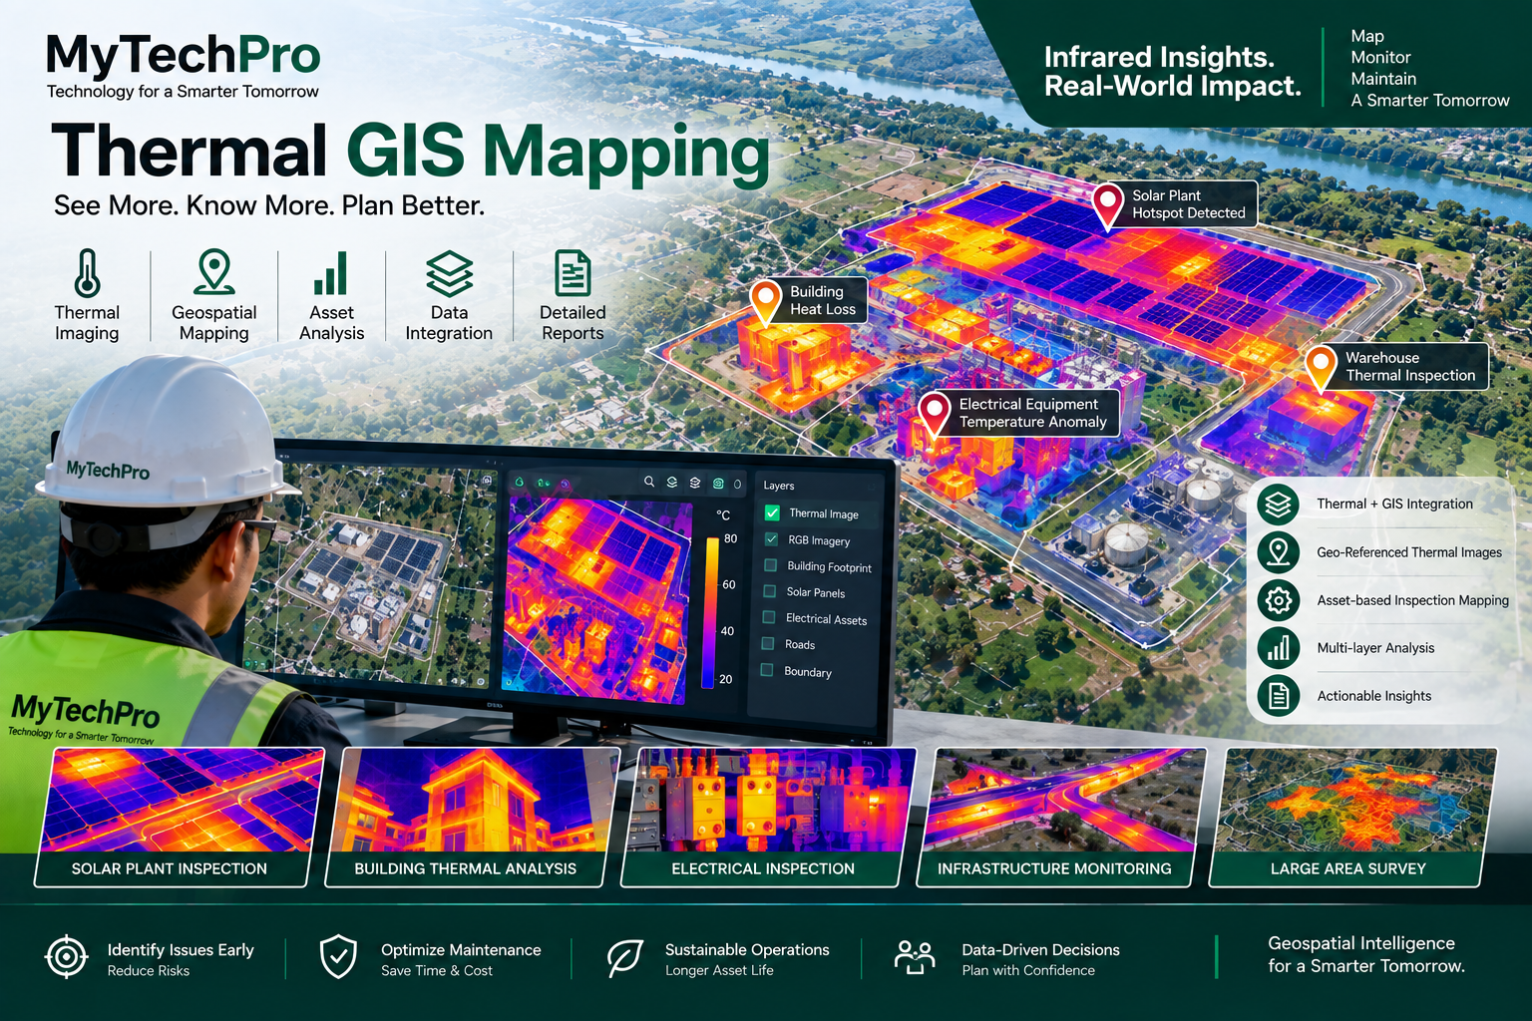The image size is (1532, 1021).
Task: Click the green droplet icon at the monitor toolbar's left
Action: click(x=519, y=482)
